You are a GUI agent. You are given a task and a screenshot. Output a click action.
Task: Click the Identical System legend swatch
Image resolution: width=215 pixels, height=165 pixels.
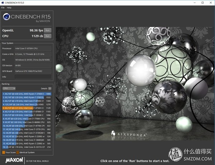pyautogui.click(x=18, y=152)
